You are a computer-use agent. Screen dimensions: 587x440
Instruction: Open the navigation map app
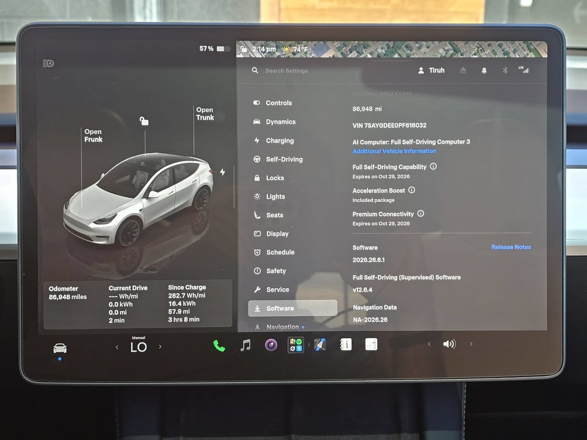(x=320, y=345)
